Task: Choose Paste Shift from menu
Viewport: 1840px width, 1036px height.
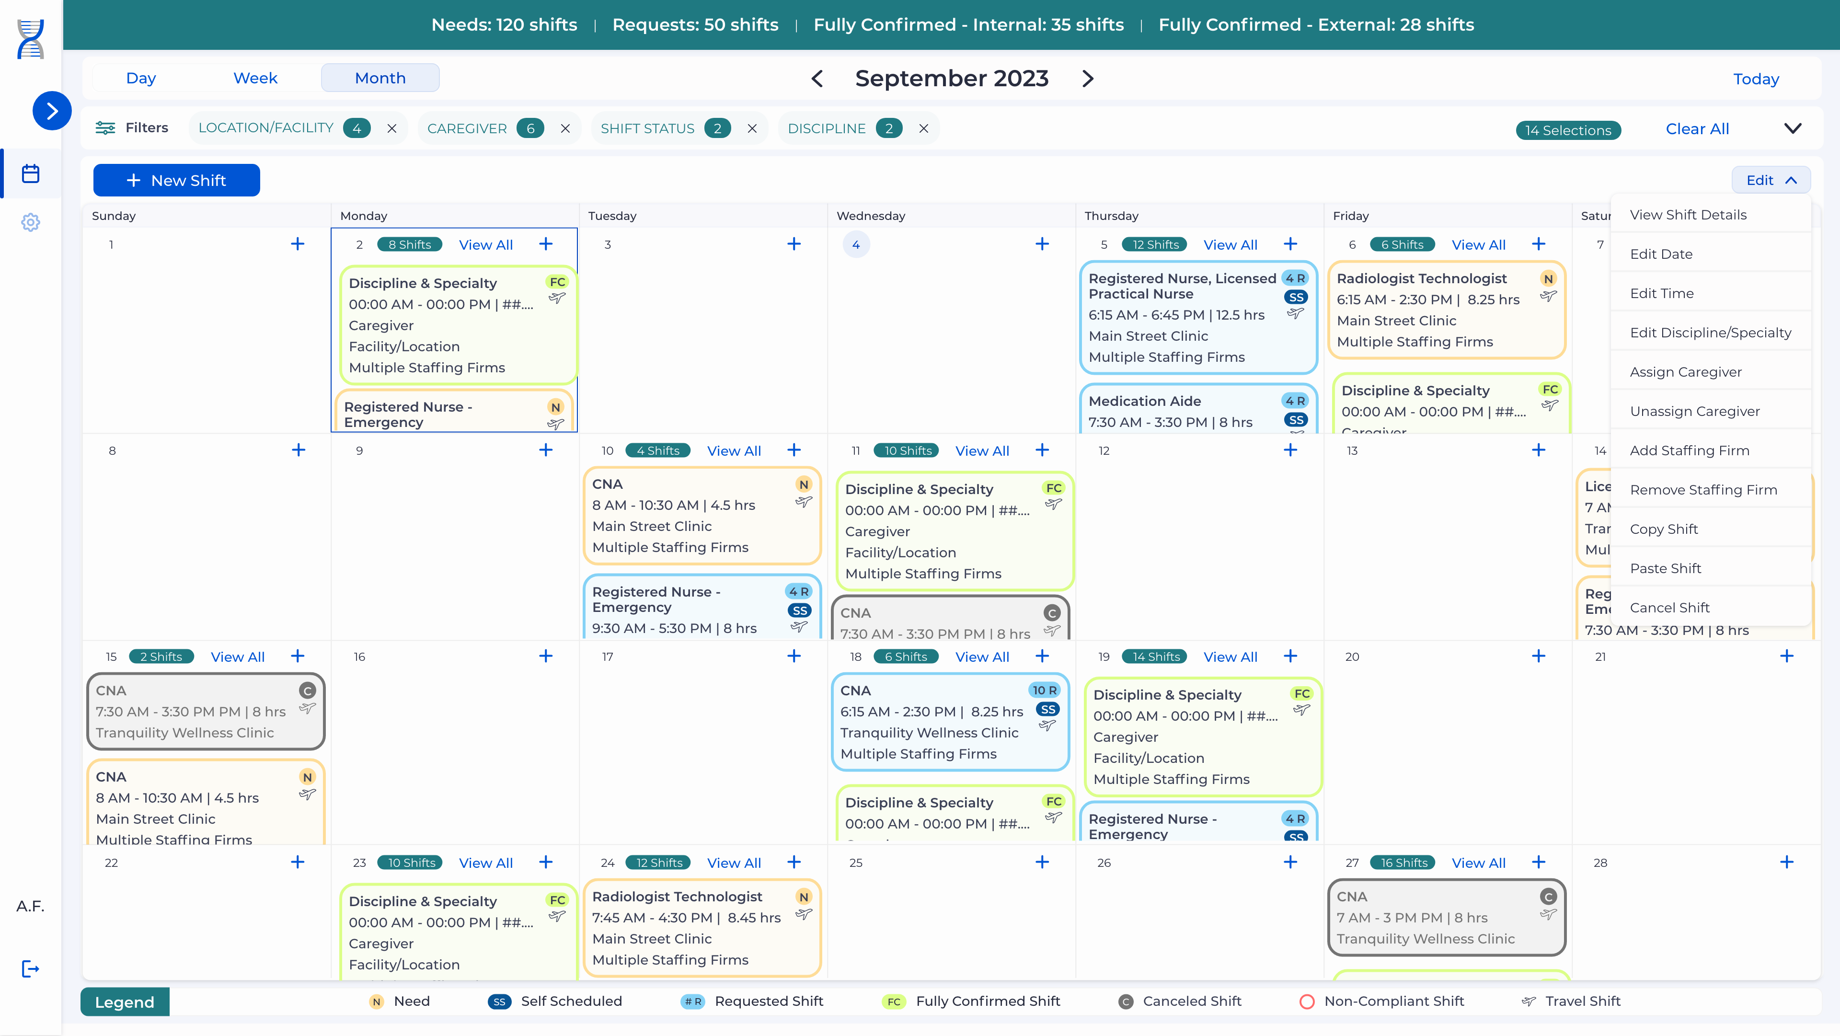Action: click(x=1711, y=569)
